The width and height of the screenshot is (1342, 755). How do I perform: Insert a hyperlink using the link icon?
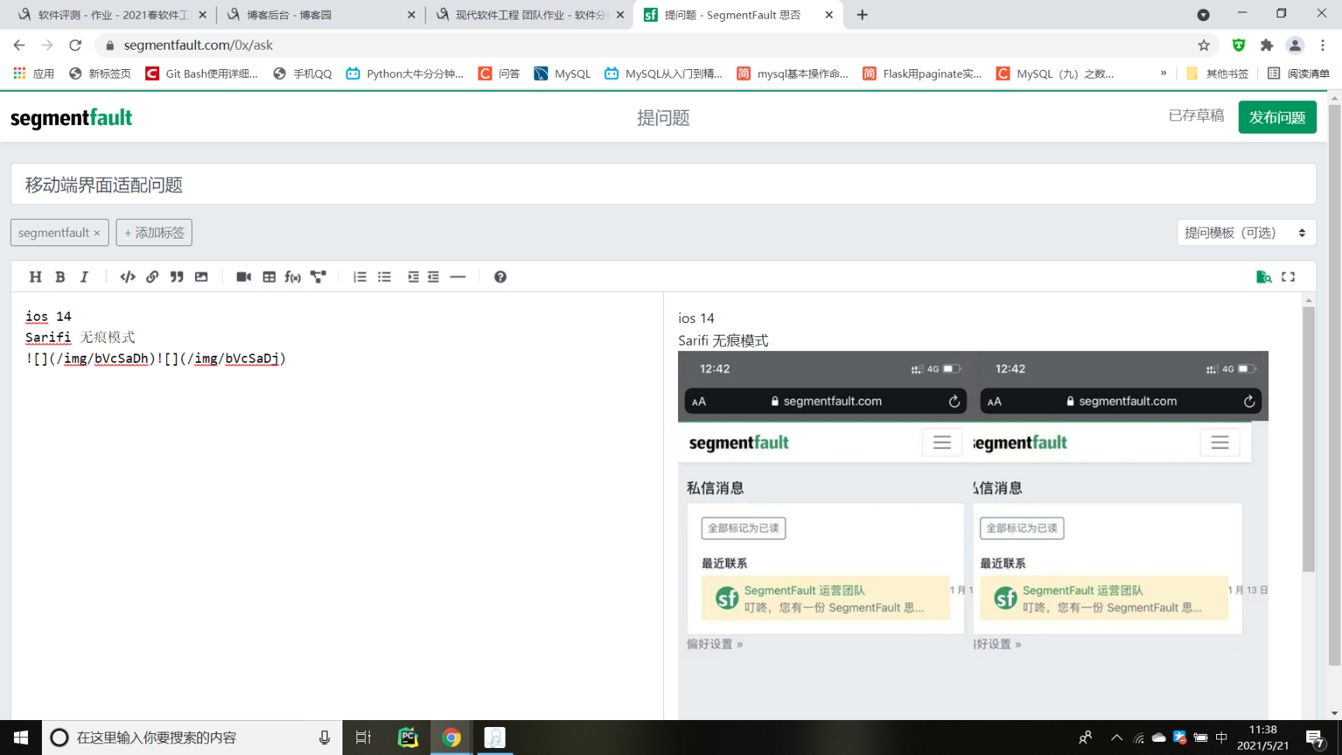tap(152, 277)
